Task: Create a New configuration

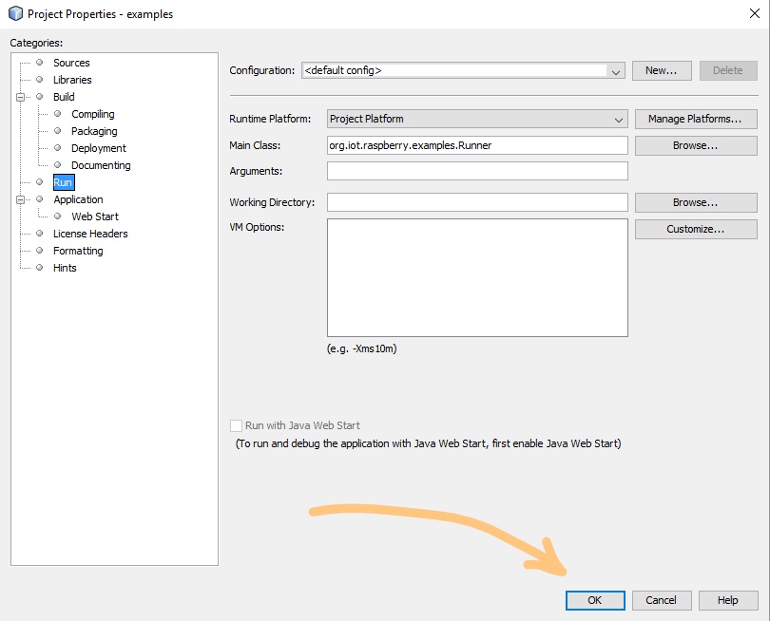Action: click(662, 70)
